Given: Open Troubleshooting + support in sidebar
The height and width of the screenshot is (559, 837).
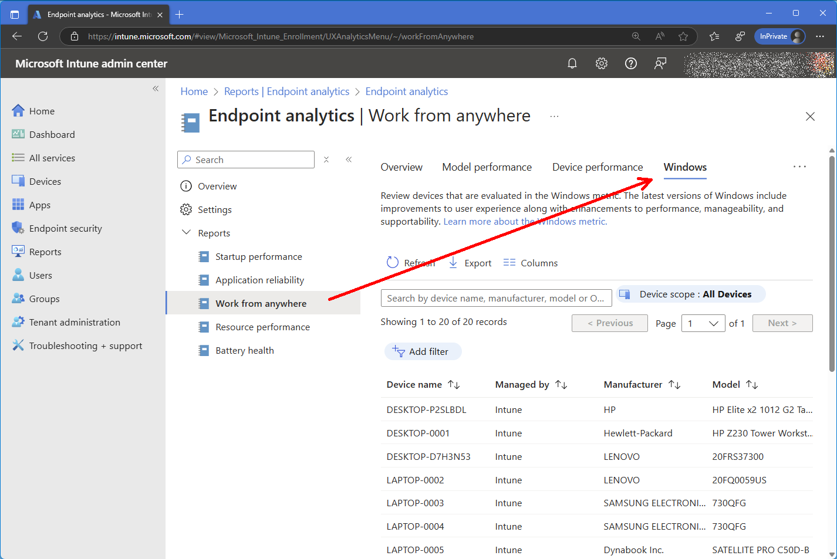Looking at the screenshot, I should pyautogui.click(x=85, y=345).
